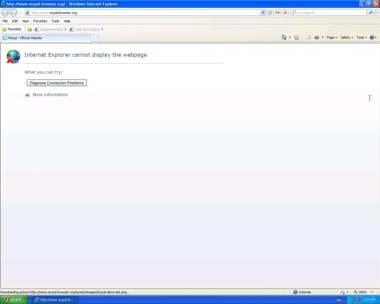
Task: Open a new tab
Action: pos(95,38)
